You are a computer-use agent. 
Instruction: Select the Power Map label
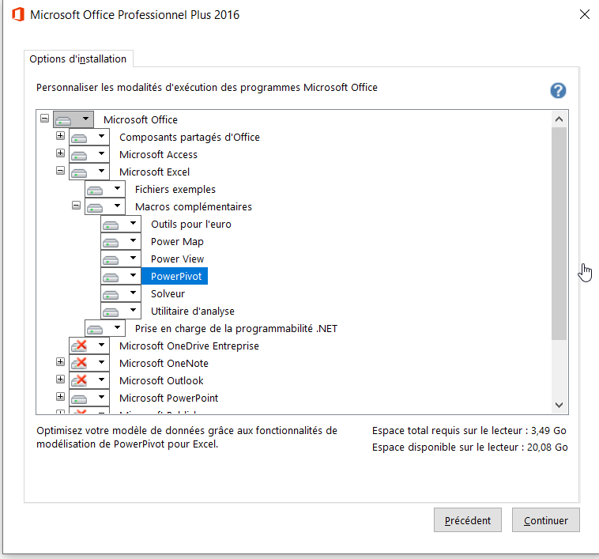[177, 241]
